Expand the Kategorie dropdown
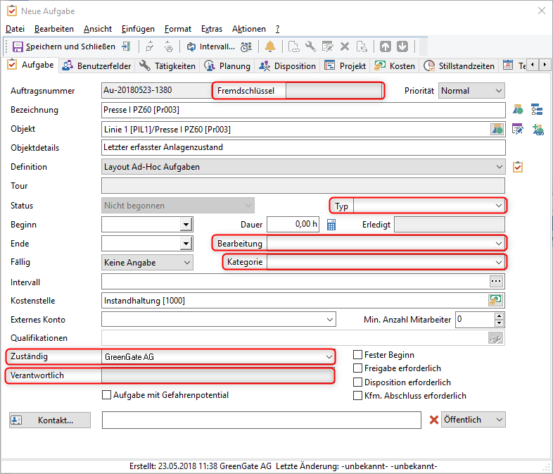 click(498, 262)
